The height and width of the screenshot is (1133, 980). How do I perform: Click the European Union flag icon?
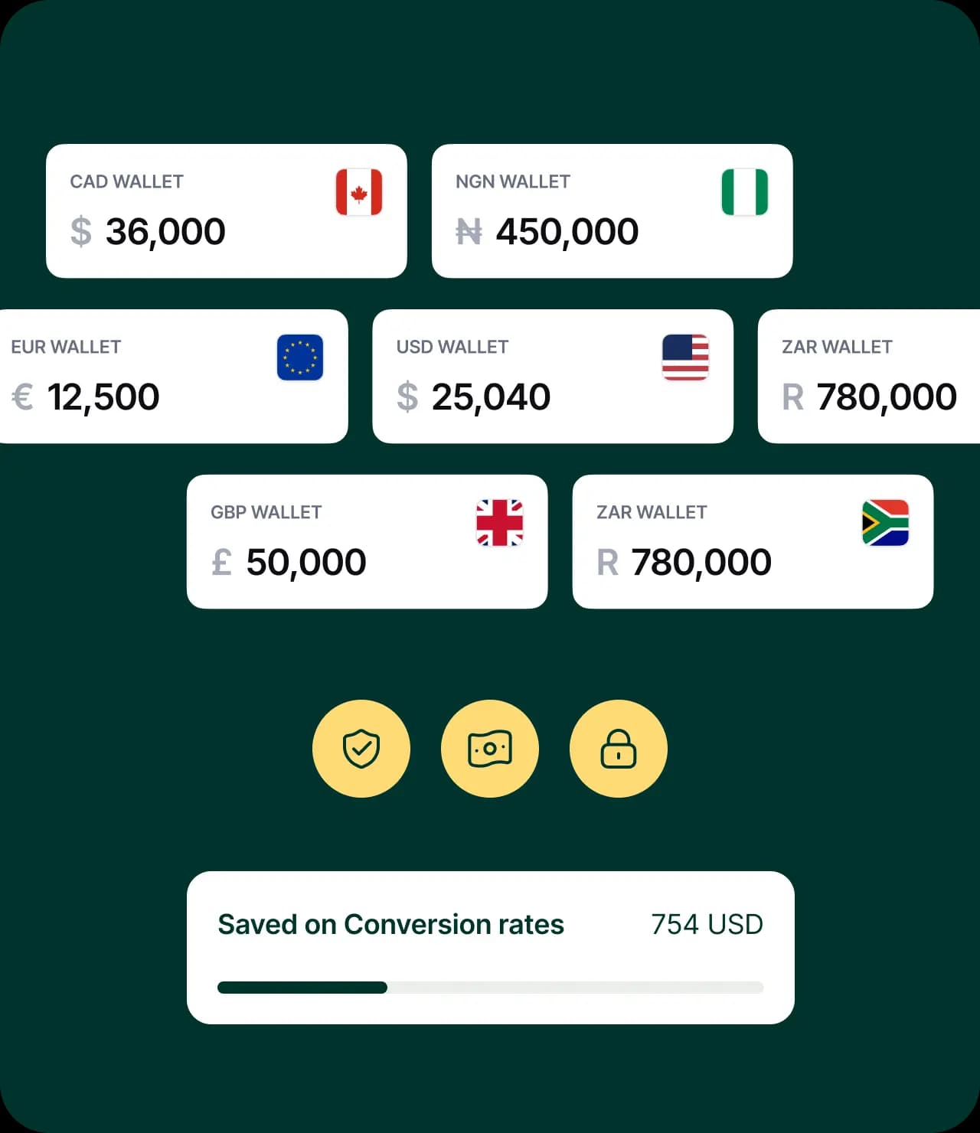tap(300, 358)
